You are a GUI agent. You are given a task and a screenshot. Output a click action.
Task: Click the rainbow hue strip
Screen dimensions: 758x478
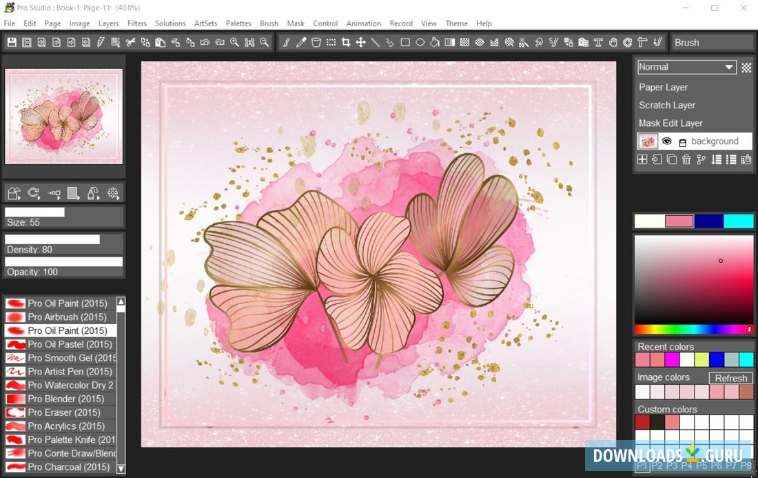coord(694,330)
